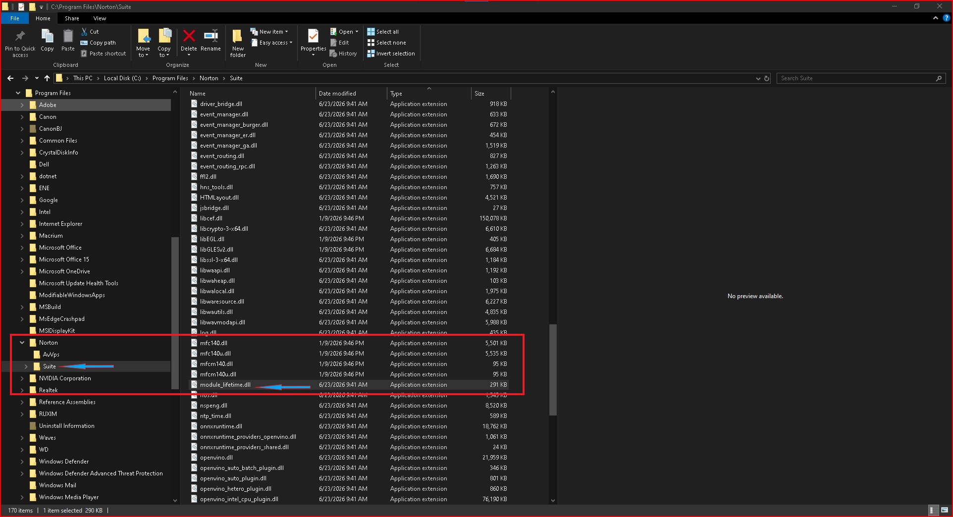Collapse the Program Files tree node

[x=18, y=93]
